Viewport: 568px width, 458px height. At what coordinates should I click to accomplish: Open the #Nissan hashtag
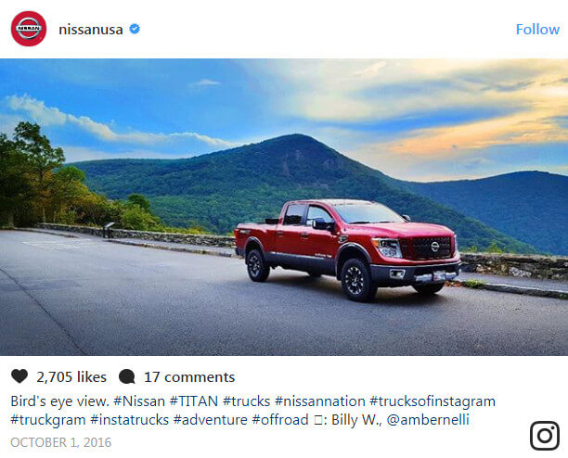pos(139,401)
